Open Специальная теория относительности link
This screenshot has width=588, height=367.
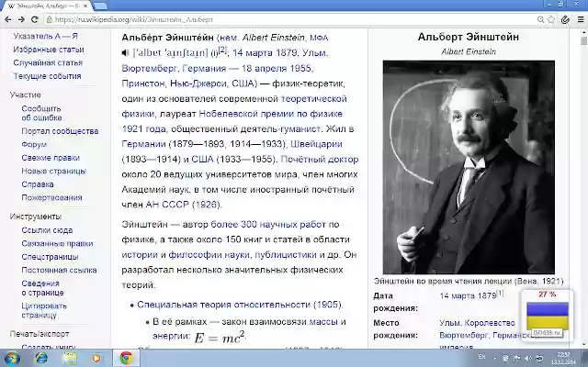tap(223, 305)
